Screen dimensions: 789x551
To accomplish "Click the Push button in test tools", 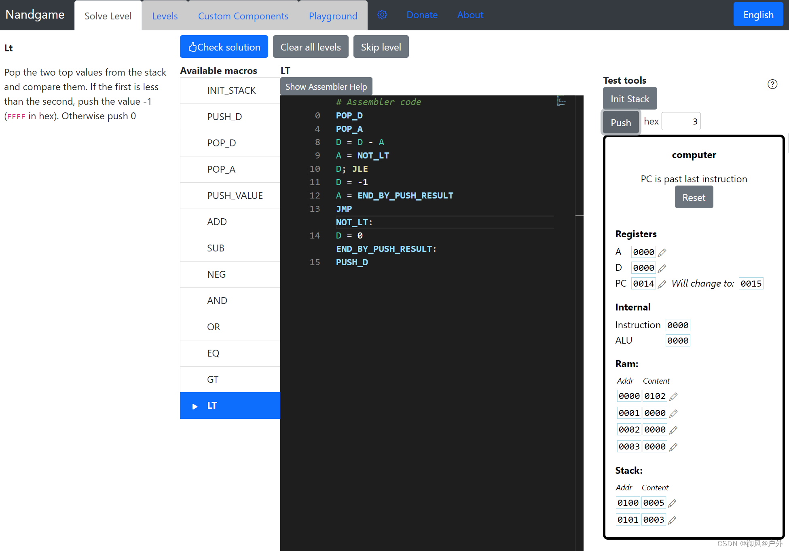I will (x=620, y=122).
